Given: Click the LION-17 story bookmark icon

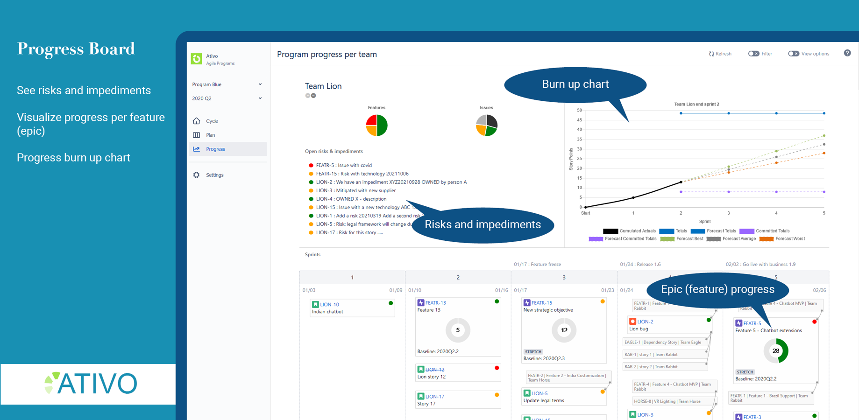Looking at the screenshot, I should click(421, 396).
